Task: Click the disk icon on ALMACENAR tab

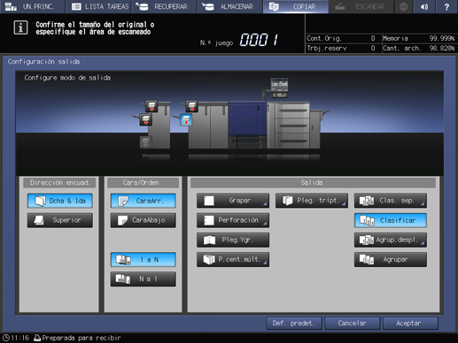Action: point(208,6)
